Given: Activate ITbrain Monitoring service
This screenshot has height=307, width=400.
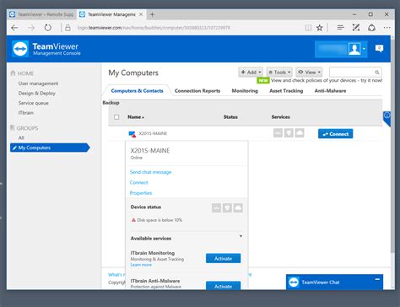Looking at the screenshot, I should coord(223,258).
